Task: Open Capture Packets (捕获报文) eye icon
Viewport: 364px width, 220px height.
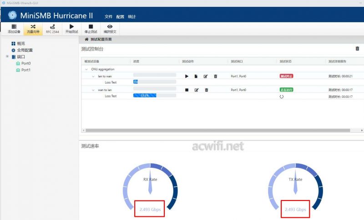Action: (x=110, y=29)
